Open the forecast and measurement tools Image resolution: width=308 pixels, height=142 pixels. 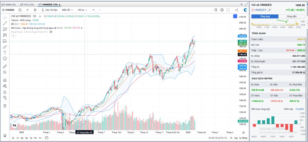click(x=5, y=41)
